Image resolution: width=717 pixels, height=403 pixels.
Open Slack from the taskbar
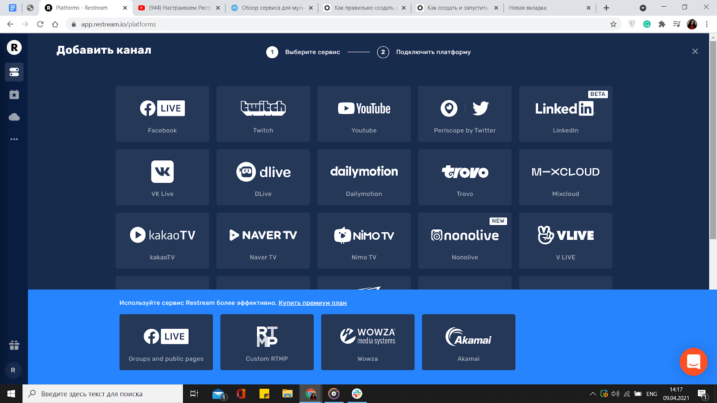point(357,394)
